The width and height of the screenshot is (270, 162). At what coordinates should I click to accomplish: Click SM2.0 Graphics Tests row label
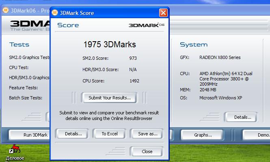[30, 57]
